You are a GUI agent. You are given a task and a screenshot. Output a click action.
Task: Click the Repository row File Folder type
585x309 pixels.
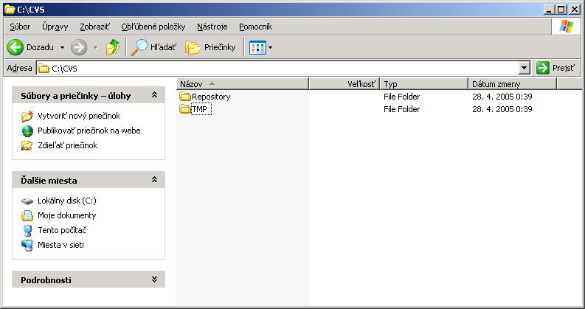tap(402, 97)
